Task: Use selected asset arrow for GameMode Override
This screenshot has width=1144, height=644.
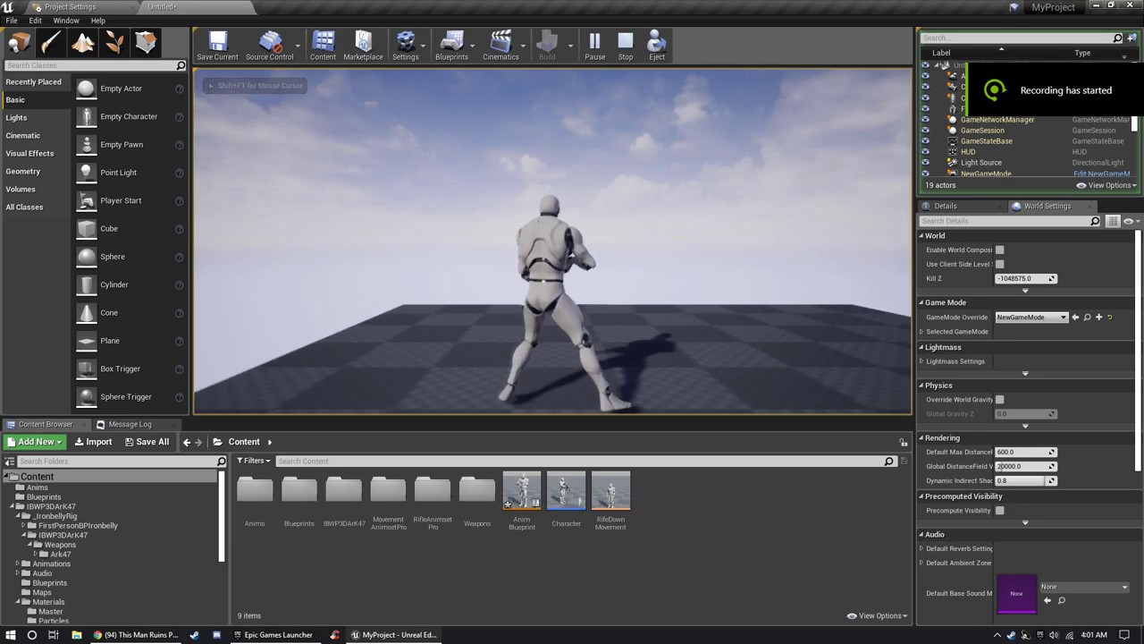Action: tap(1075, 318)
